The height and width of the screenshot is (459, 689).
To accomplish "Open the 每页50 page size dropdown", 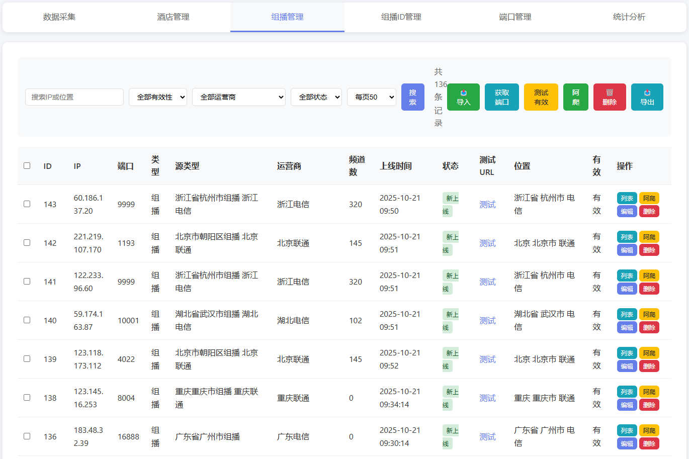I will tap(371, 97).
